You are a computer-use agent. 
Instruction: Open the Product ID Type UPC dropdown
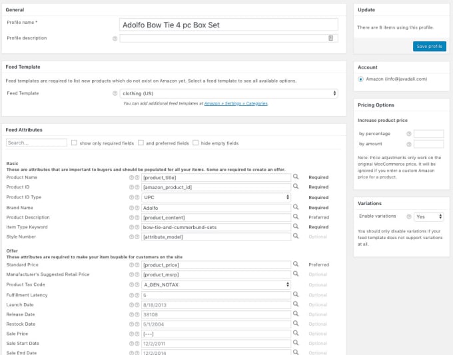tap(216, 197)
